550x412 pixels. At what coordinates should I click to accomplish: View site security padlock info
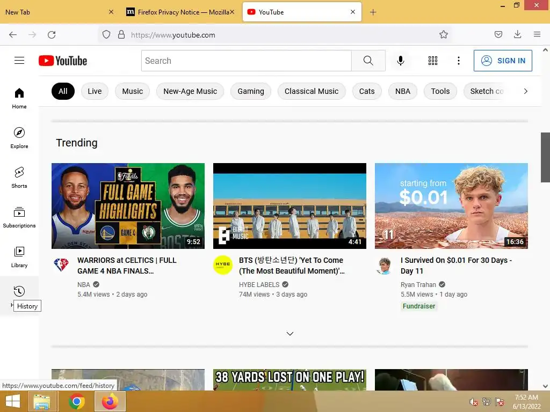coord(121,35)
